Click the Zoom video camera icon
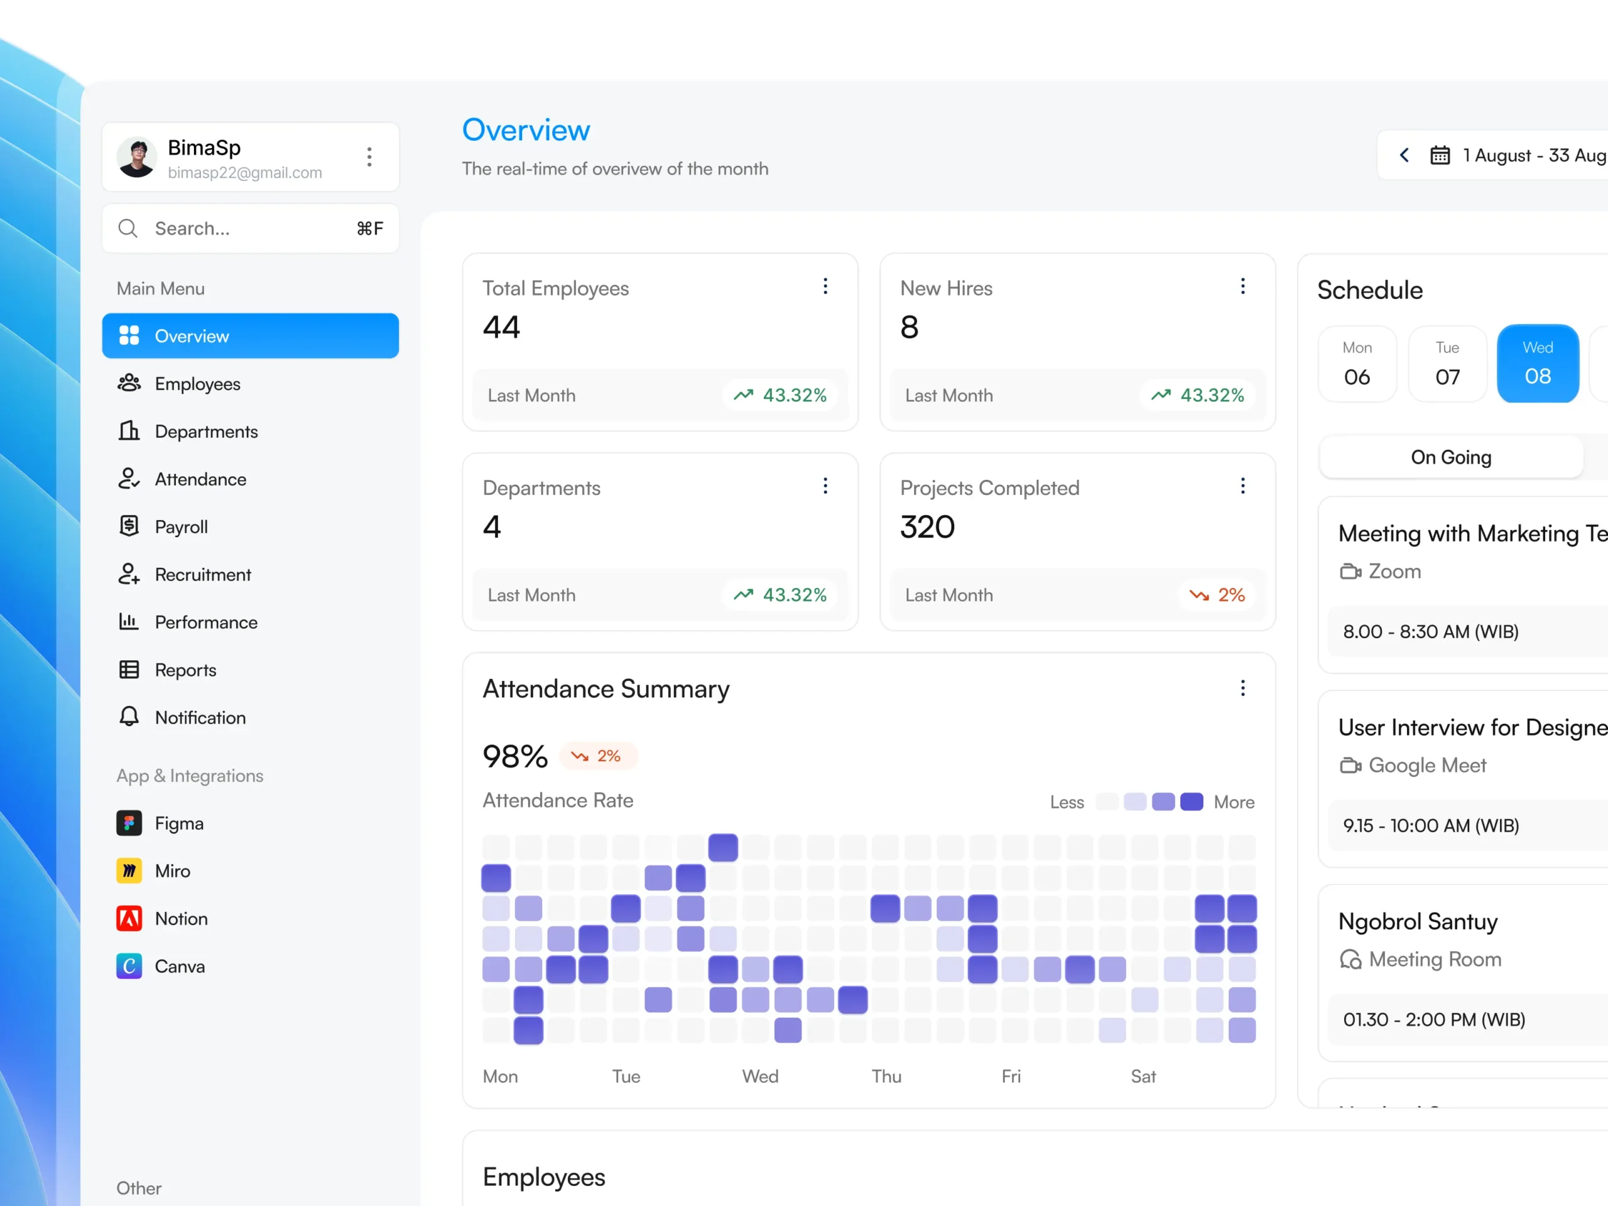This screenshot has height=1206, width=1608. pos(1350,572)
